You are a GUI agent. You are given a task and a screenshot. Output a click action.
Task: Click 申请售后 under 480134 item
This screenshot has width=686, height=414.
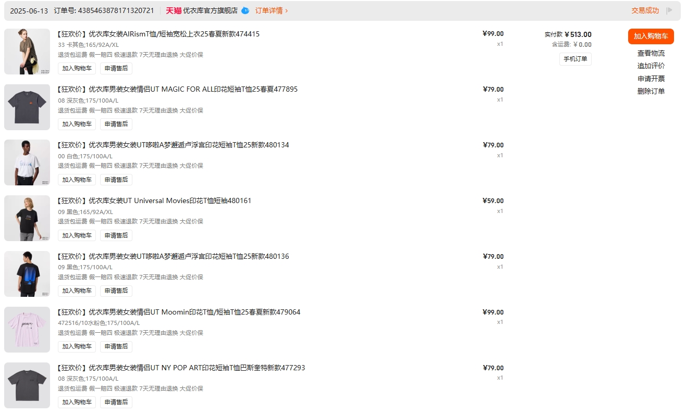116,180
